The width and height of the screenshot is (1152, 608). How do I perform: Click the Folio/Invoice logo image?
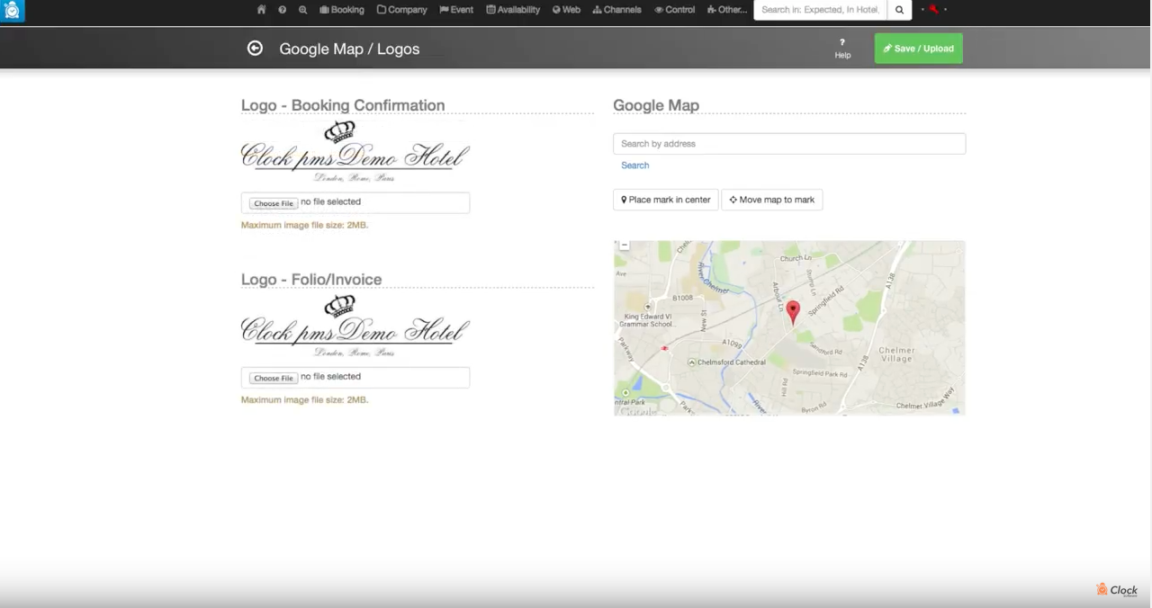355,326
